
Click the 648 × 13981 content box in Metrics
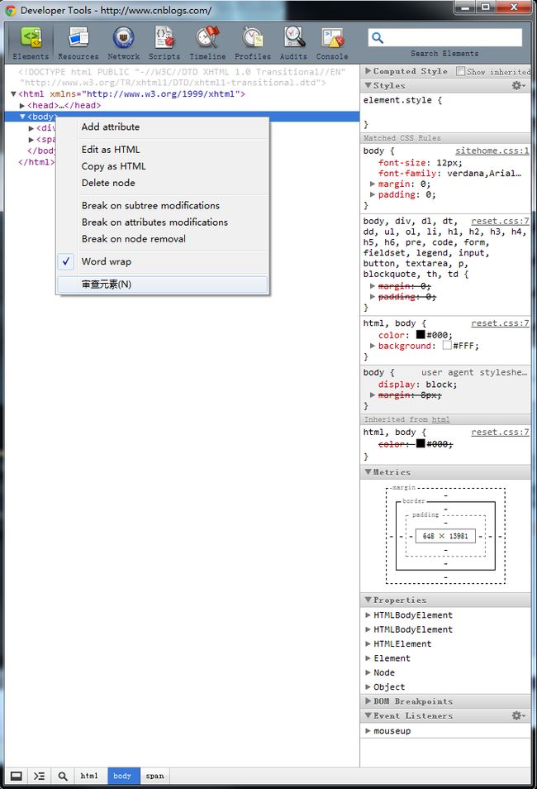[445, 537]
